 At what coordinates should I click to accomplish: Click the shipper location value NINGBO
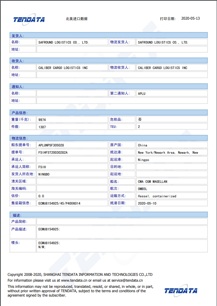click(44, 174)
